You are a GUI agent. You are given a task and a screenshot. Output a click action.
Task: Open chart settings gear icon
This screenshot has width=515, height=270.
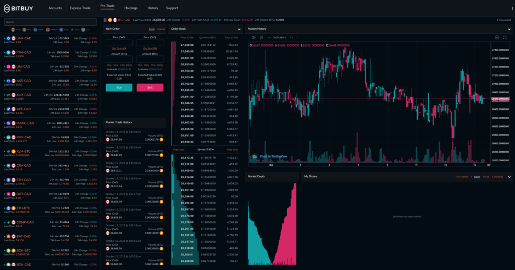tap(497, 37)
